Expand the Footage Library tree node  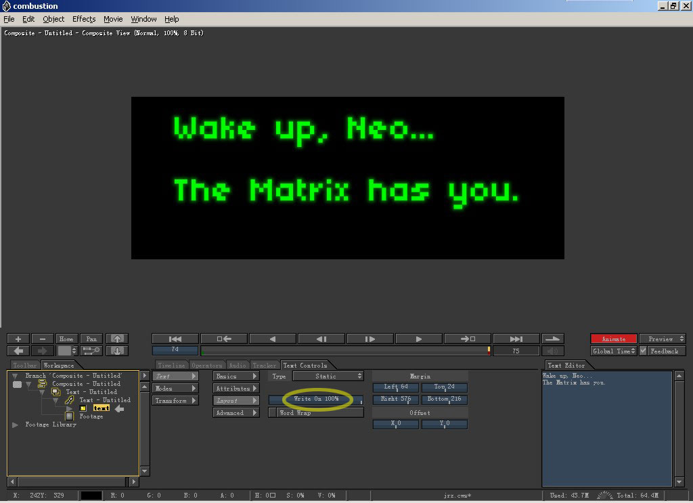tap(16, 425)
